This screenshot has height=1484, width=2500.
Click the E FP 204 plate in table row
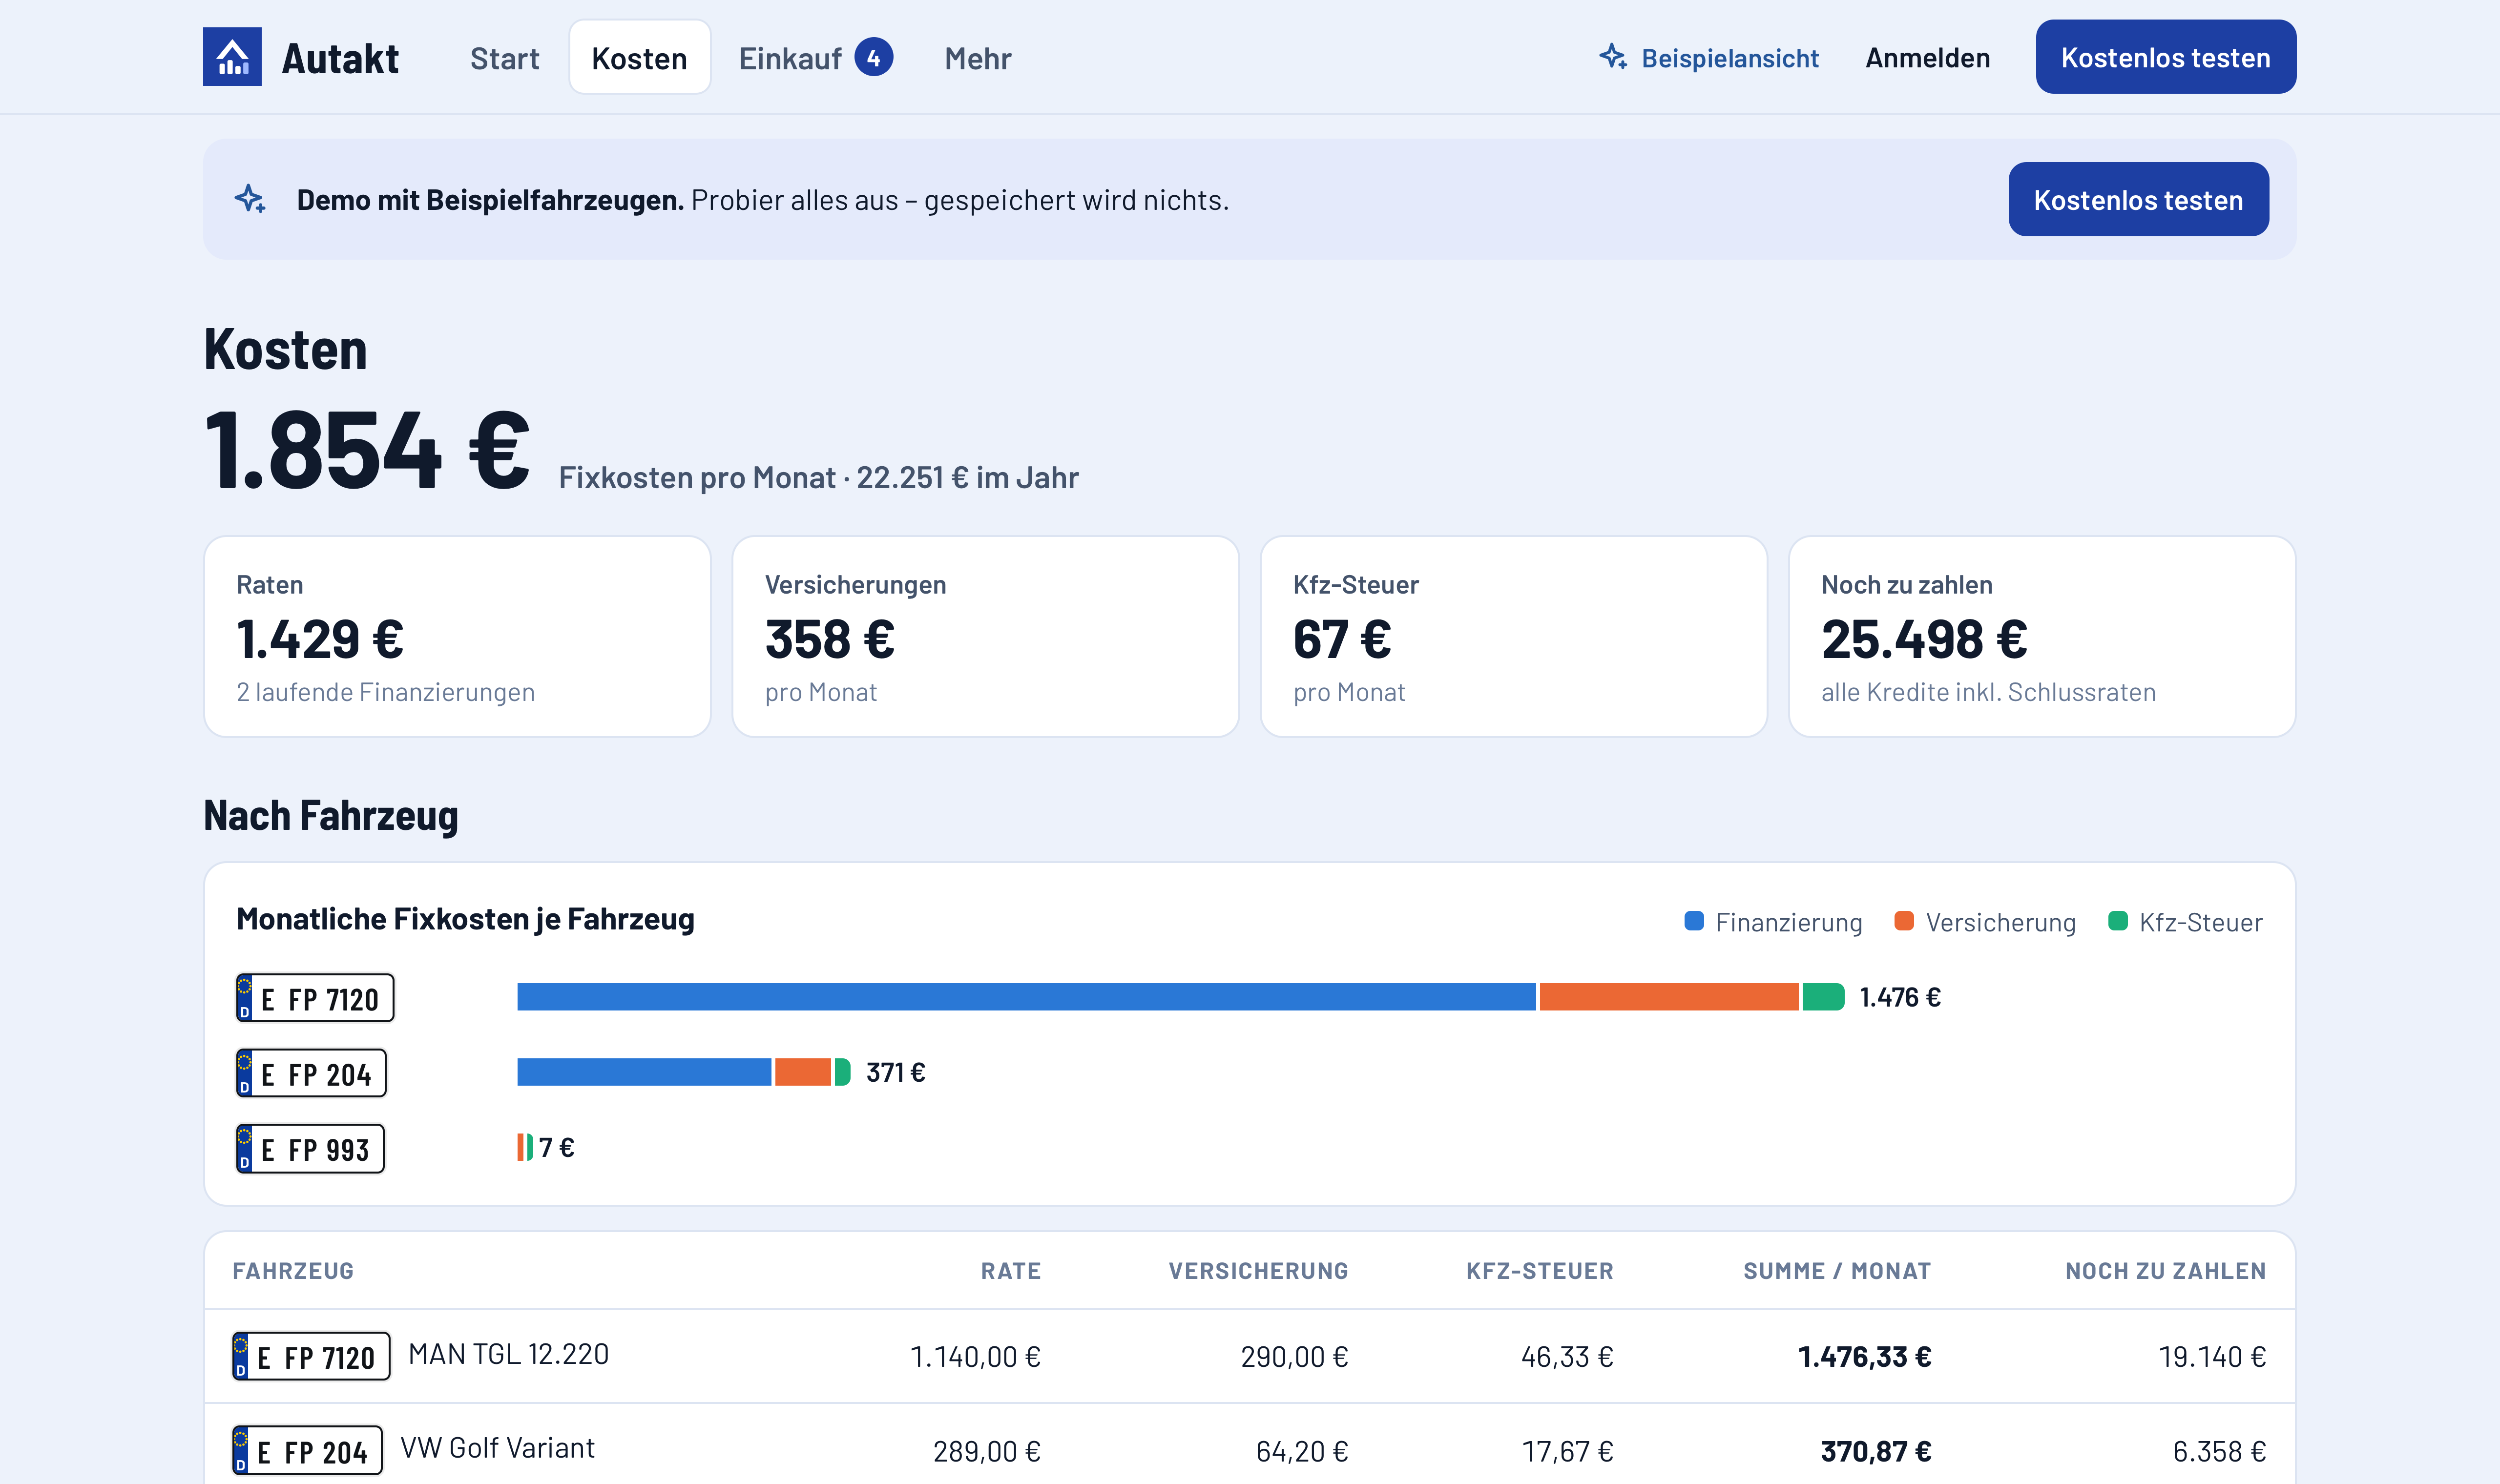point(307,1450)
